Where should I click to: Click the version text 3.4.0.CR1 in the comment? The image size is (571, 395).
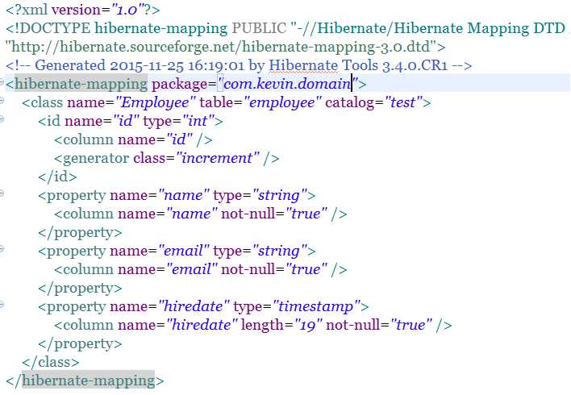click(x=415, y=65)
